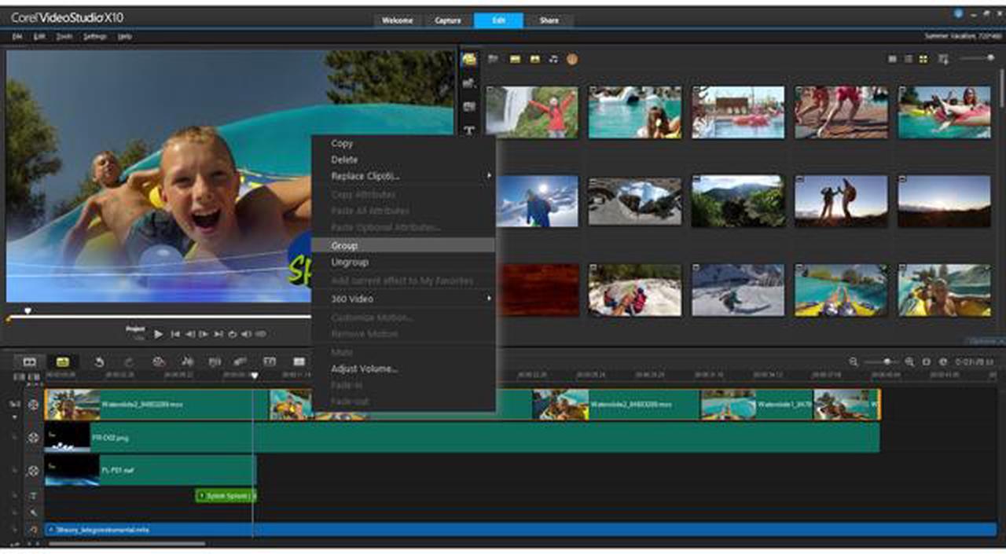Open Record/Capture options in timeline toolbar
Image resolution: width=1006 pixels, height=554 pixels.
point(158,361)
